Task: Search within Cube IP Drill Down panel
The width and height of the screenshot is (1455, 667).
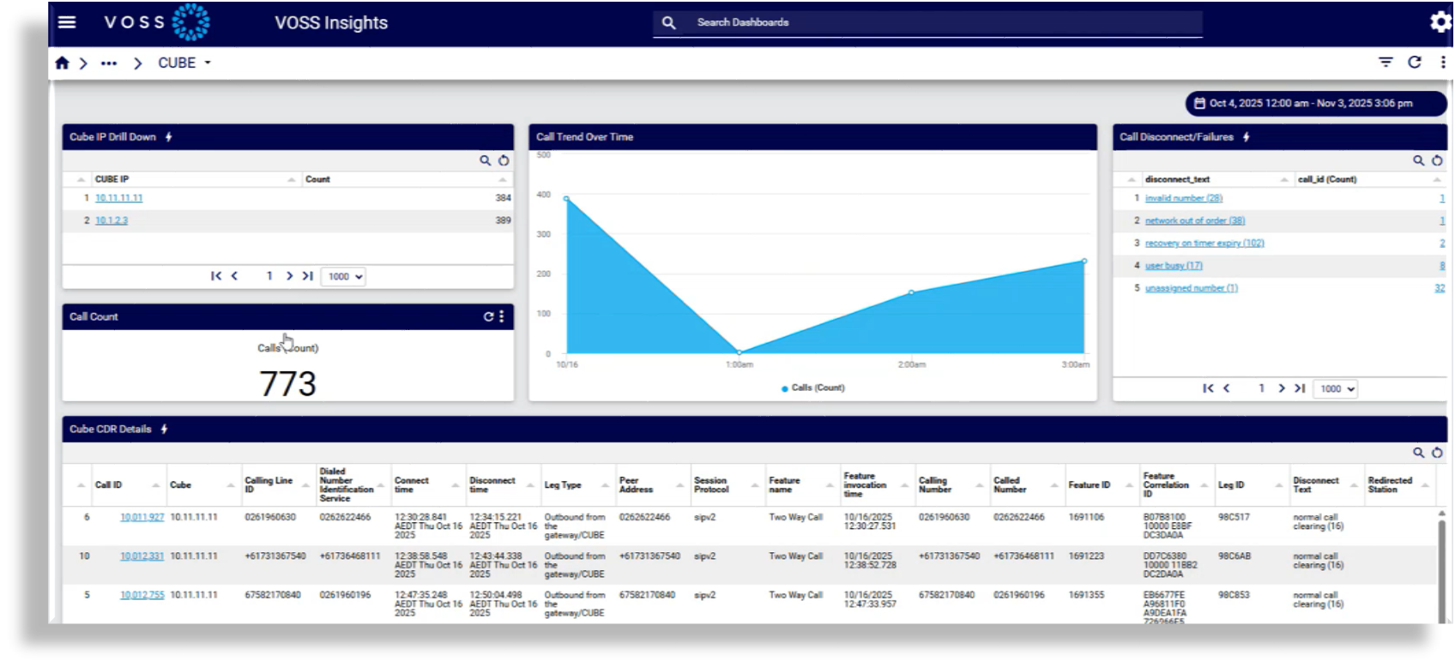Action: [x=485, y=160]
